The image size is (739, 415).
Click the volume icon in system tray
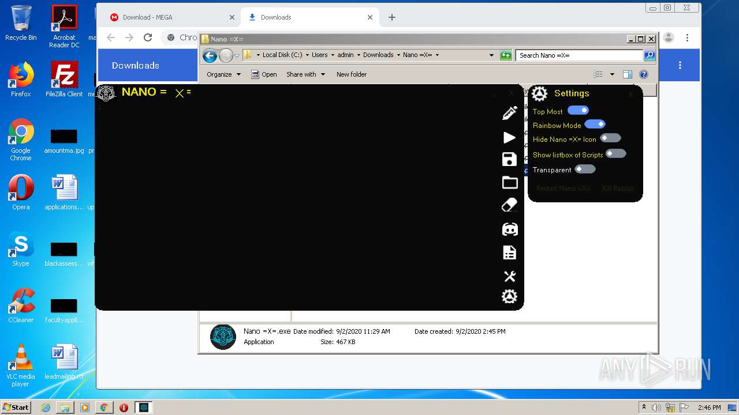pos(656,408)
